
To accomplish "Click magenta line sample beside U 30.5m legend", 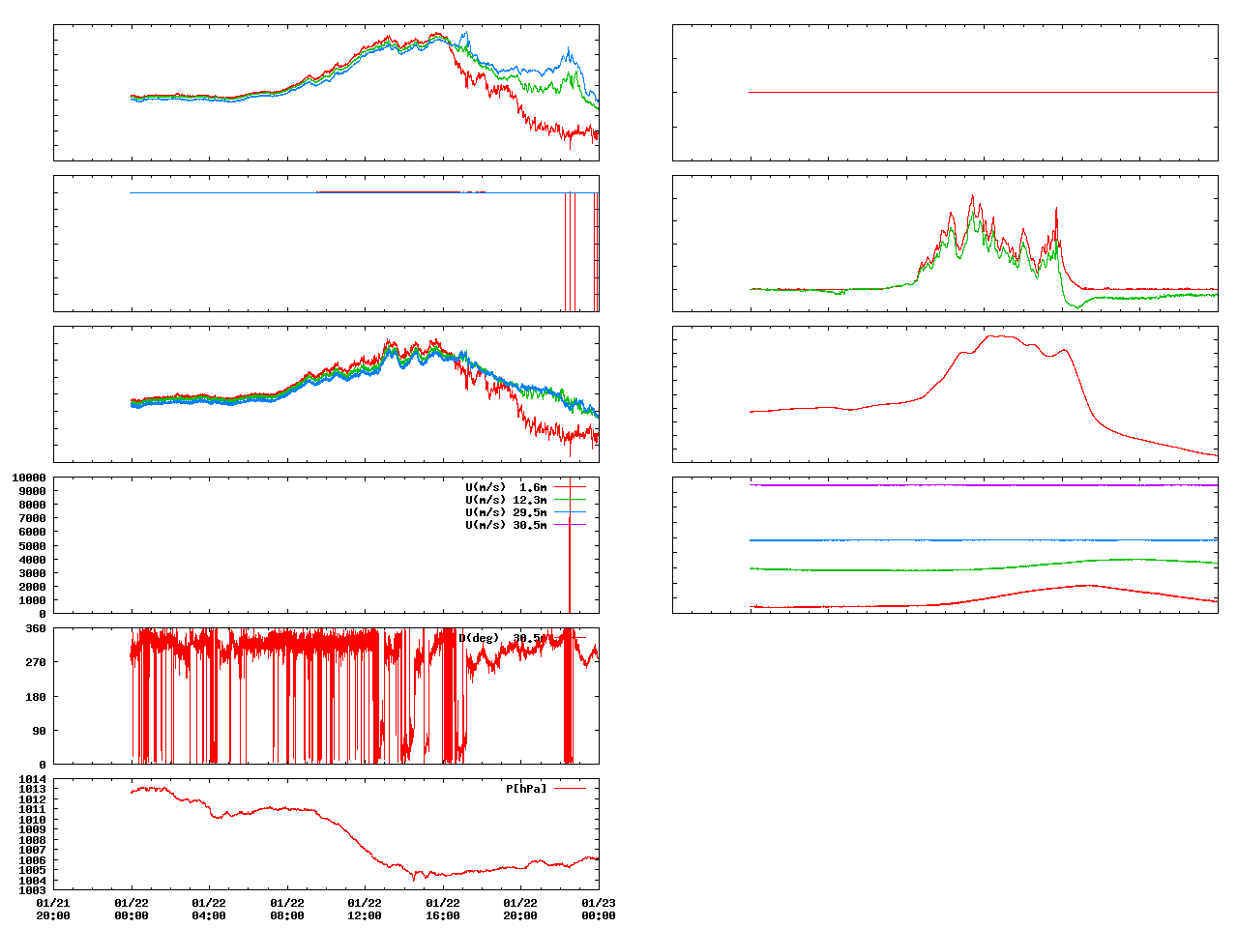I will 570,524.
